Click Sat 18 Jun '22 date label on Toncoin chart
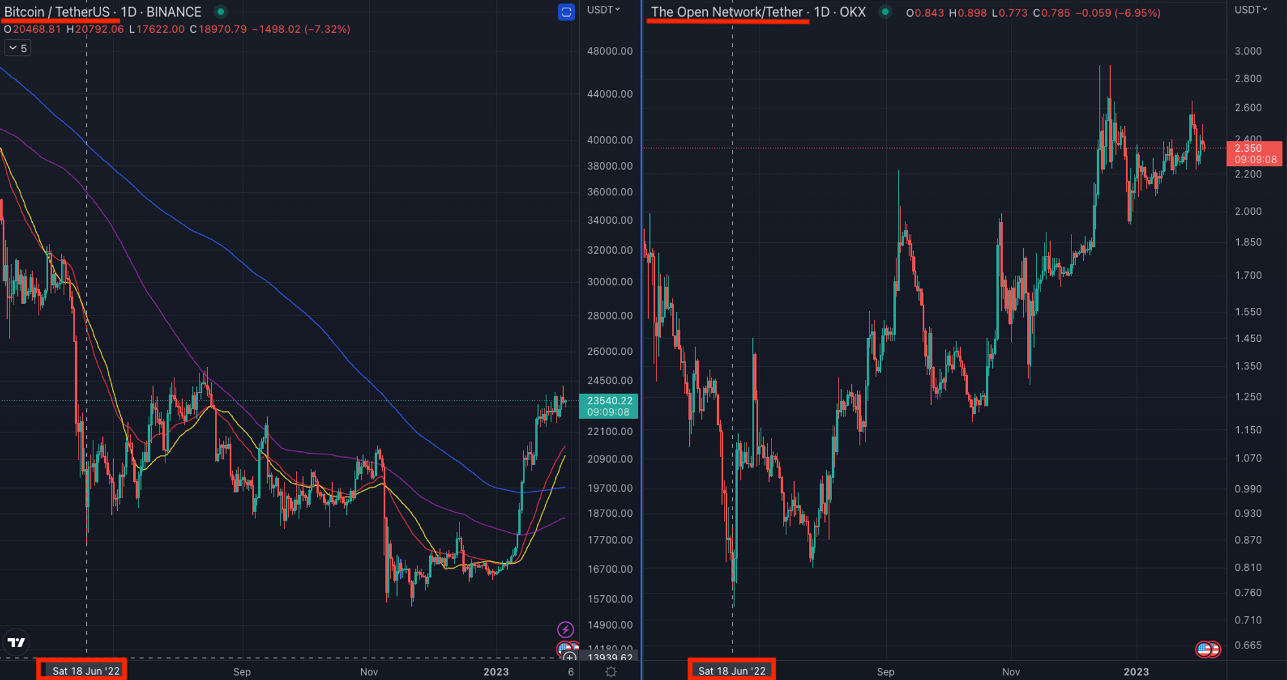 point(732,671)
